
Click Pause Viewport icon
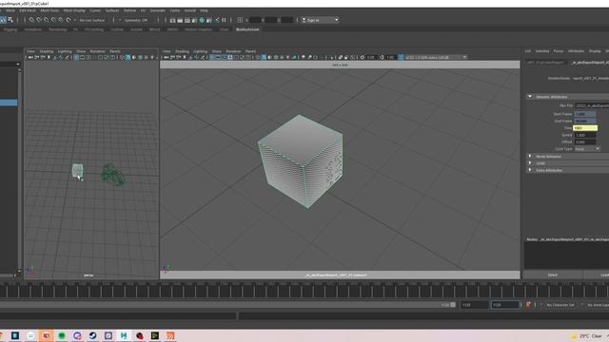224,20
